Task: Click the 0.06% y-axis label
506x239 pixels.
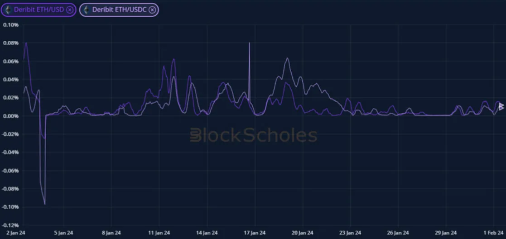Action: coord(11,61)
